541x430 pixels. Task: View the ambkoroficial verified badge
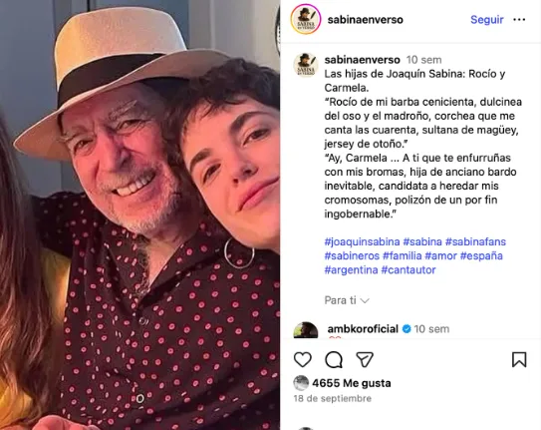pos(406,329)
